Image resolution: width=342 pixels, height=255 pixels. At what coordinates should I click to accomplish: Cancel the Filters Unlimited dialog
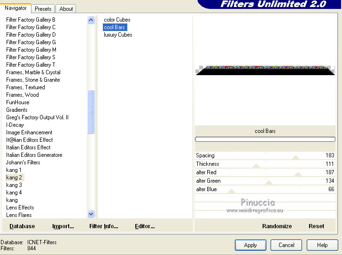click(x=286, y=245)
